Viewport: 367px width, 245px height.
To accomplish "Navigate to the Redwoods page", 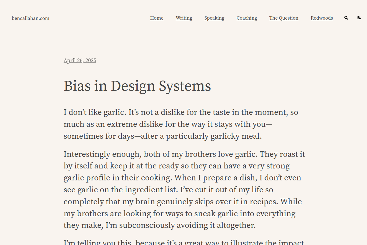I will pos(322,18).
